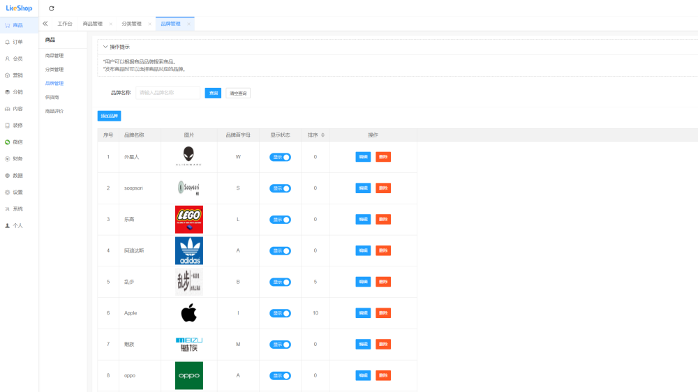The width and height of the screenshot is (698, 392).
Task: Open 商品评价 in submenu
Action: pos(54,111)
